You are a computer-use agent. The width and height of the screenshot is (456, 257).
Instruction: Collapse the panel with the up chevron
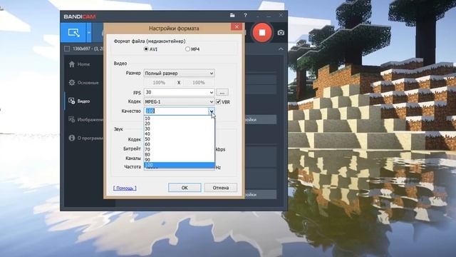click(x=281, y=49)
